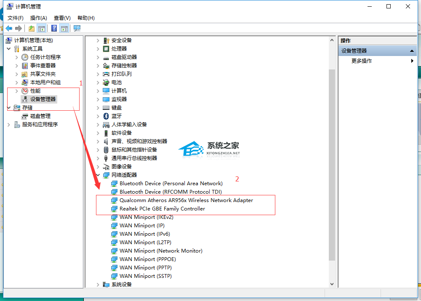Expand the Human Interface Devices node
This screenshot has height=301, width=421.
point(98,125)
